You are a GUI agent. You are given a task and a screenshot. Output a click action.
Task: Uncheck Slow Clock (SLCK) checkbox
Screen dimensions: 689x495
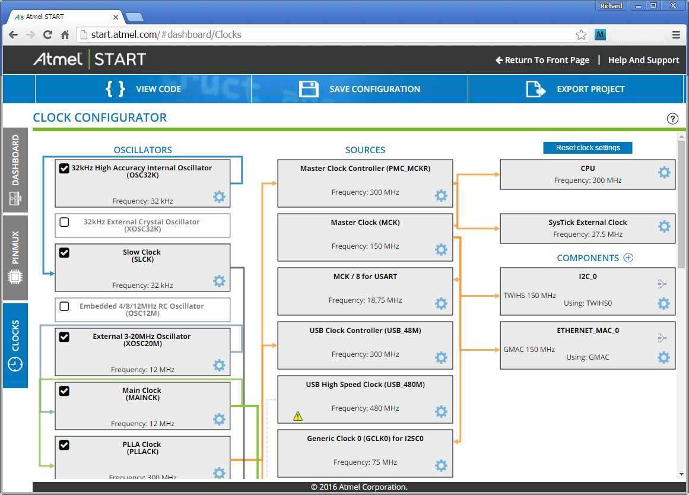click(x=64, y=253)
